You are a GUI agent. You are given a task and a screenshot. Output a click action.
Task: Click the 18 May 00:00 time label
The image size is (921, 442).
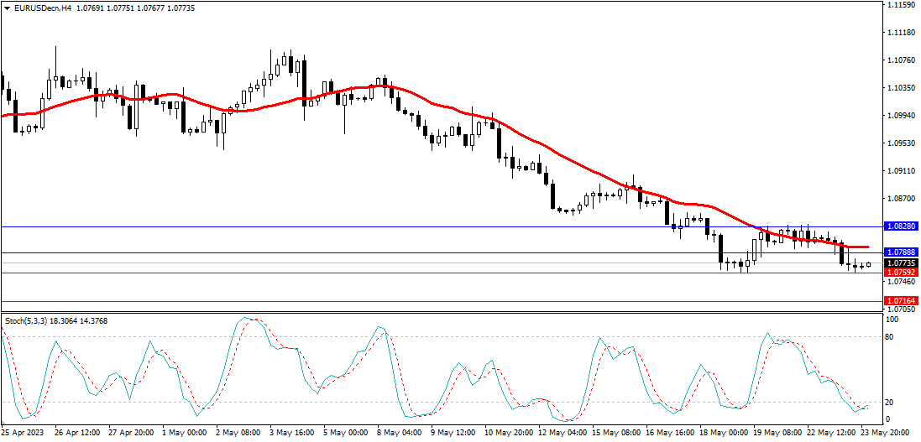pos(725,433)
